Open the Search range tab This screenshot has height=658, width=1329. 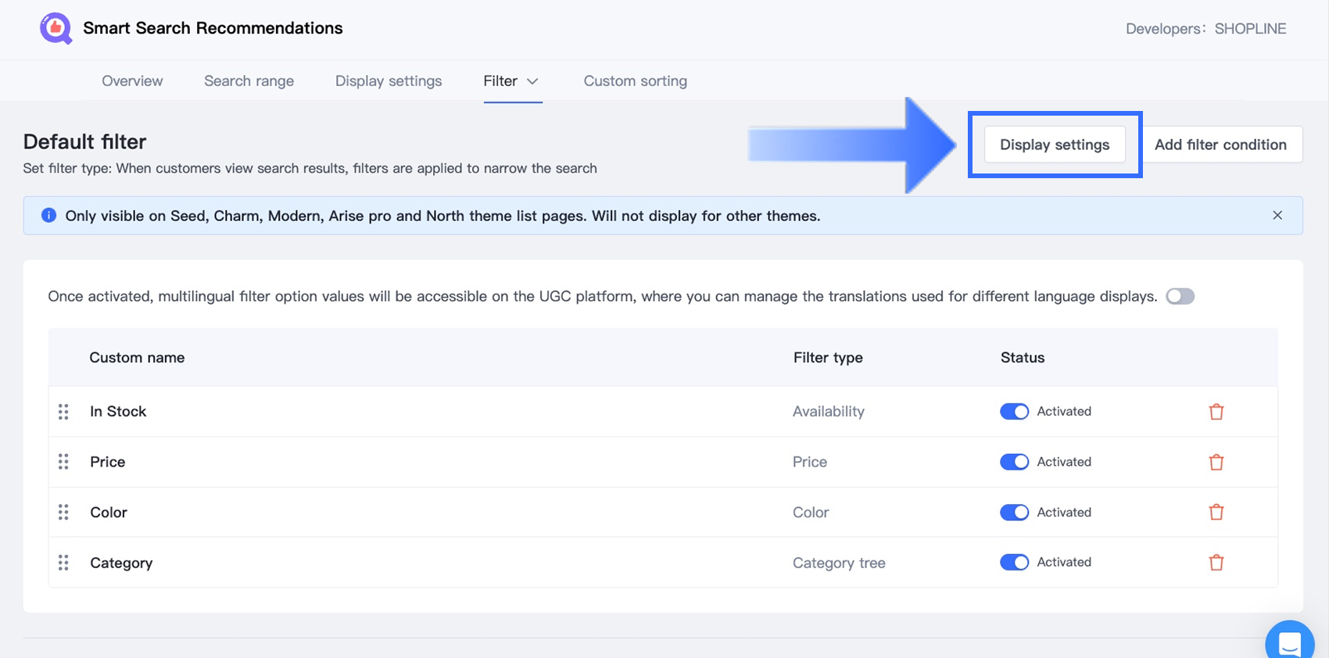[249, 81]
